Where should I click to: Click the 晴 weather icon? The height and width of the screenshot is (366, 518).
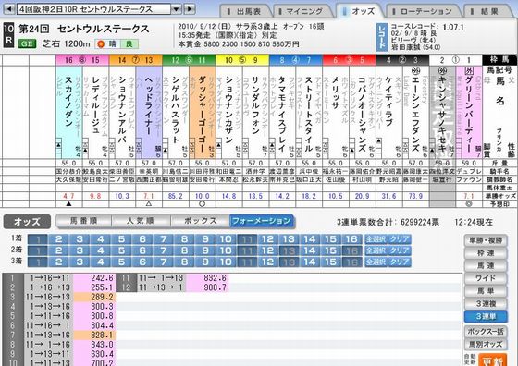106,43
